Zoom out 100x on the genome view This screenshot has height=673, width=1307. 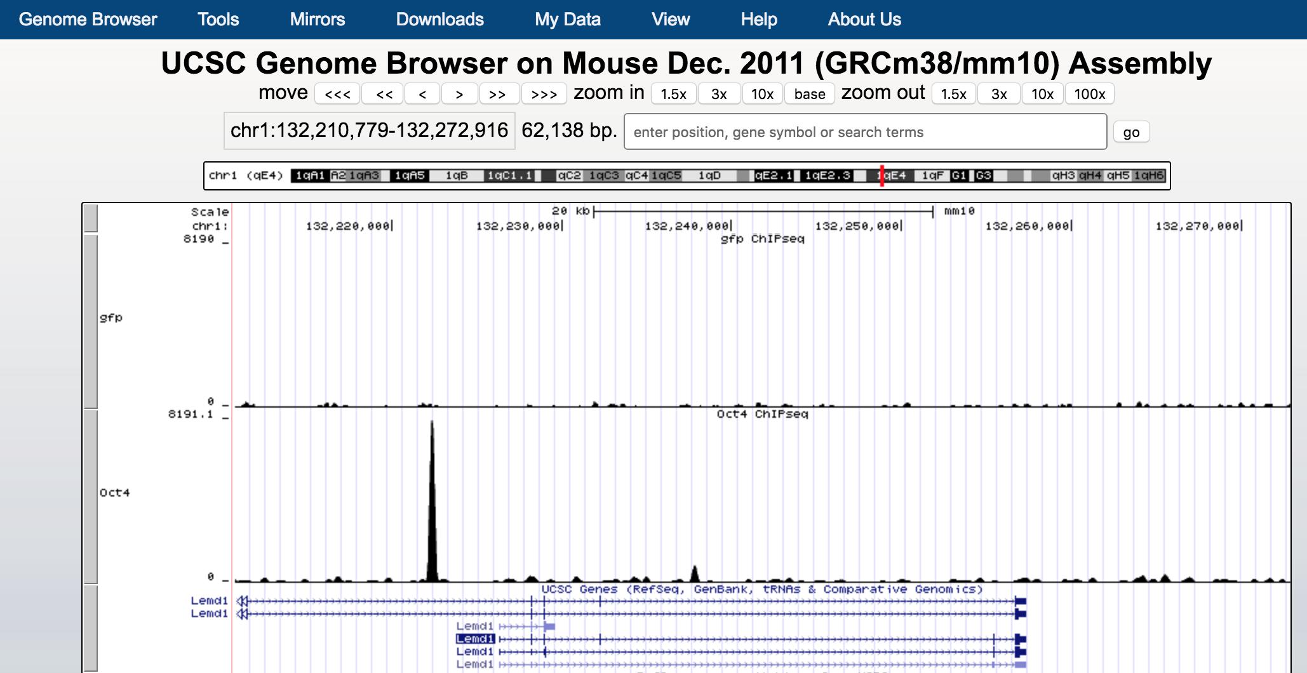click(1090, 94)
